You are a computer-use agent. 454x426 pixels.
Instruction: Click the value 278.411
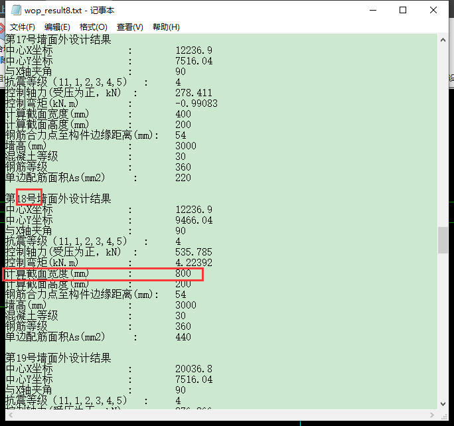pos(193,93)
